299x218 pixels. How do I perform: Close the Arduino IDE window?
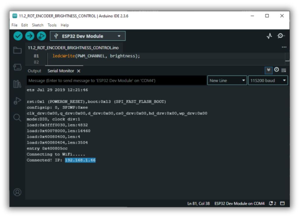click(x=282, y=16)
